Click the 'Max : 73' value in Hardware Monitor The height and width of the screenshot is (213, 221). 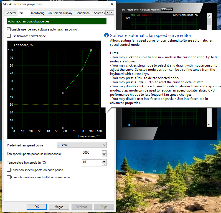pyautogui.click(x=147, y=15)
